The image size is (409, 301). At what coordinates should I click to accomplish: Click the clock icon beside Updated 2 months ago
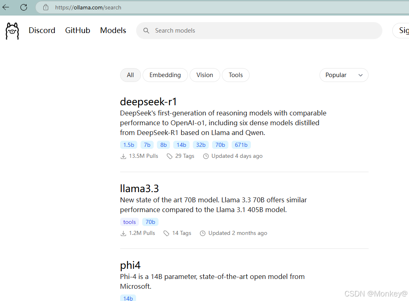203,233
